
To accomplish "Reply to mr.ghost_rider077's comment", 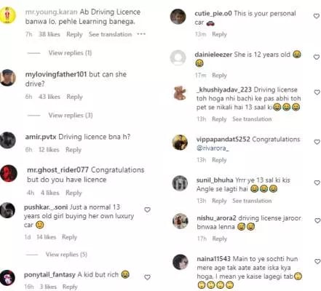I will click(74, 193).
